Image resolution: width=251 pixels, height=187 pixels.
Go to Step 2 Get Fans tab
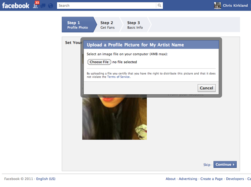(x=108, y=25)
